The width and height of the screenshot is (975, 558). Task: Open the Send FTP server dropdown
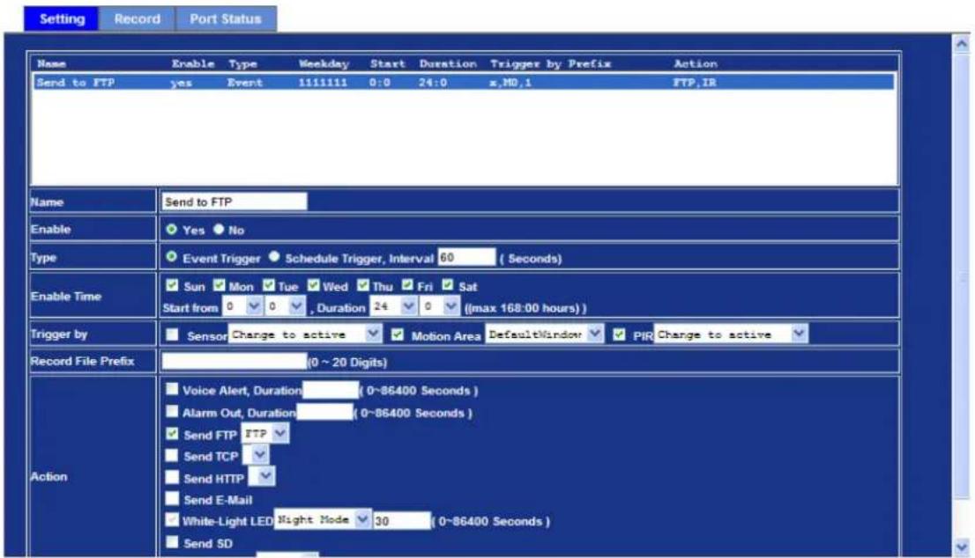(x=264, y=434)
